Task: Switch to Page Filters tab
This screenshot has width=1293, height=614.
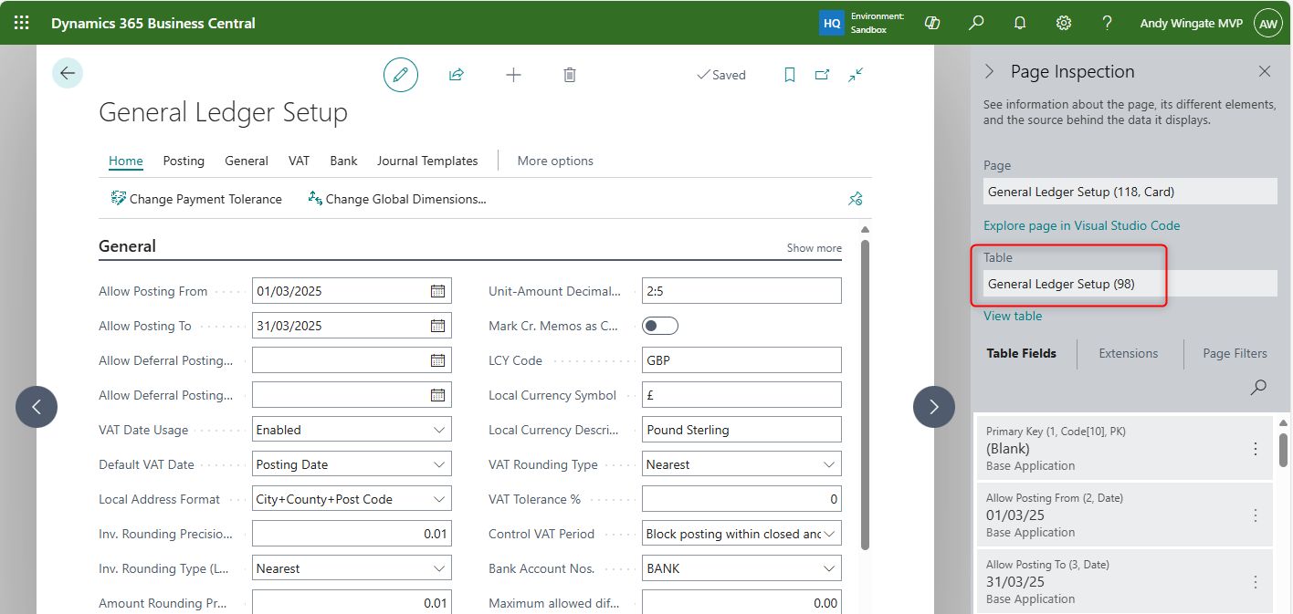Action: pyautogui.click(x=1235, y=353)
